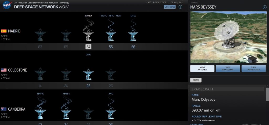Select M01O label above Madrid dish 54
Image resolution: width=269 pixels, height=125 pixels.
89,16
